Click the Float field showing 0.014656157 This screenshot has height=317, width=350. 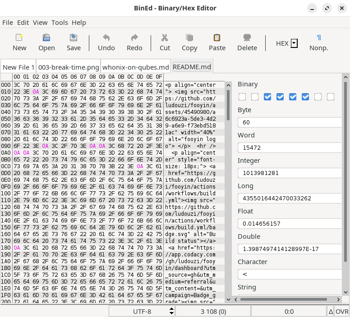(290, 223)
